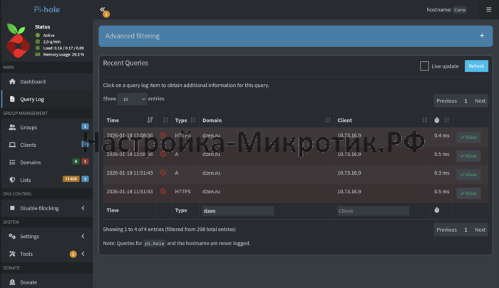Click the Groups count badge
The image size is (499, 288).
(x=85, y=126)
